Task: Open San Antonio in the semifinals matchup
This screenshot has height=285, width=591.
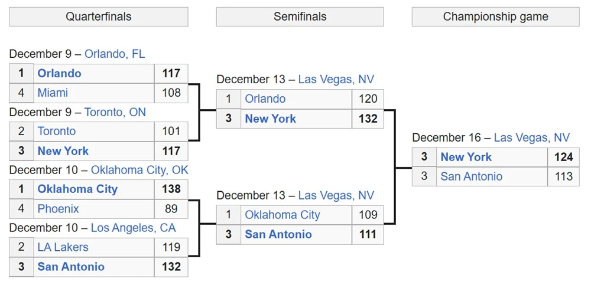Action: (x=278, y=234)
